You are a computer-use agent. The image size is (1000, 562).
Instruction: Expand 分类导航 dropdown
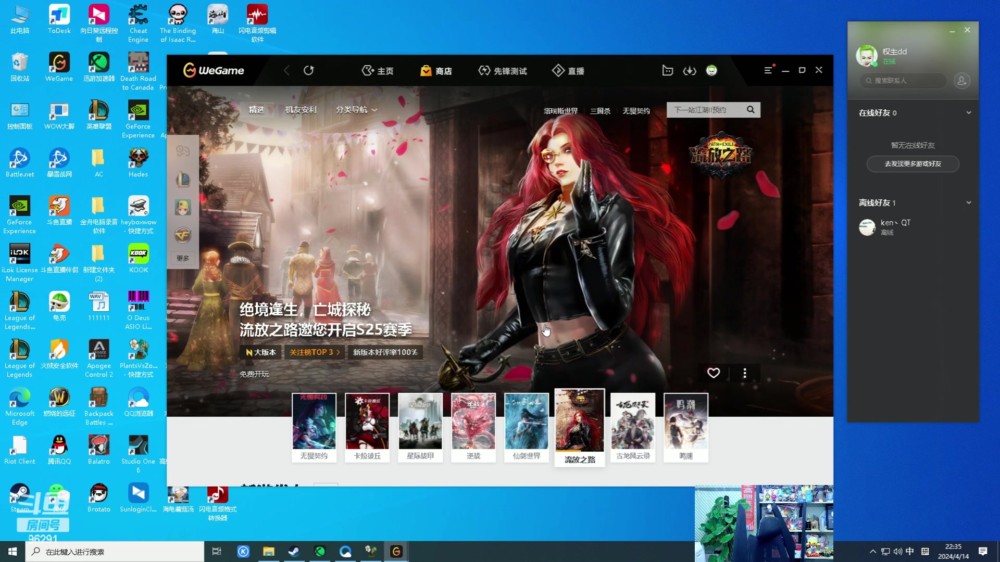[x=356, y=110]
